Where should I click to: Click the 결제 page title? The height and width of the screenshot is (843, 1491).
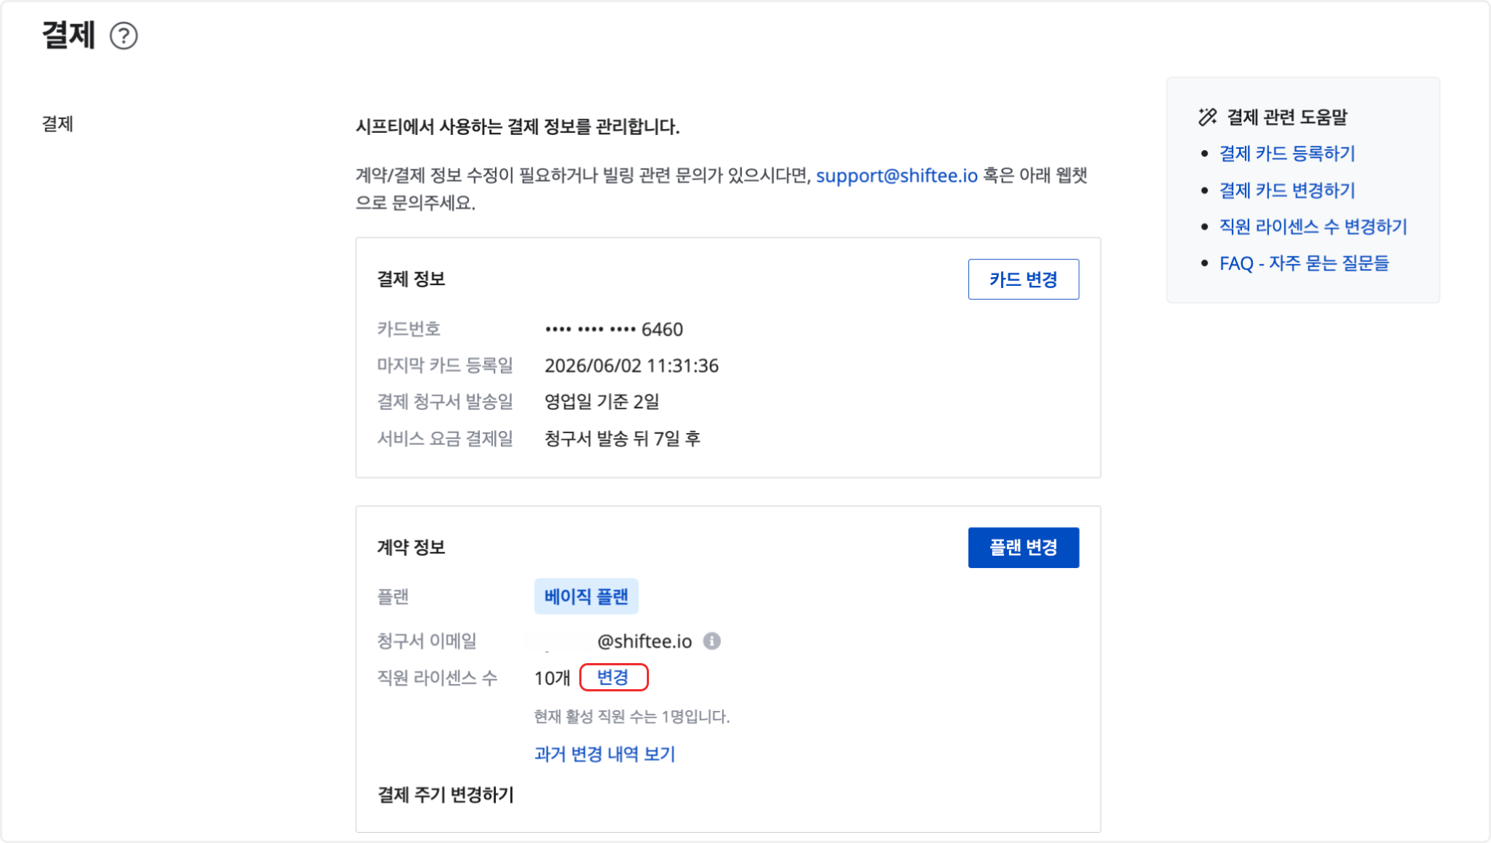coord(69,35)
